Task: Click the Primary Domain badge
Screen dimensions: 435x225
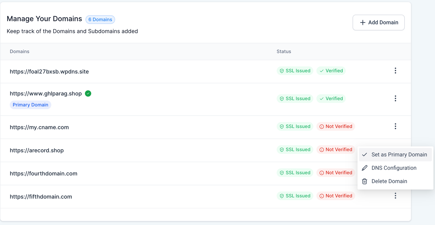Action: pyautogui.click(x=30, y=105)
